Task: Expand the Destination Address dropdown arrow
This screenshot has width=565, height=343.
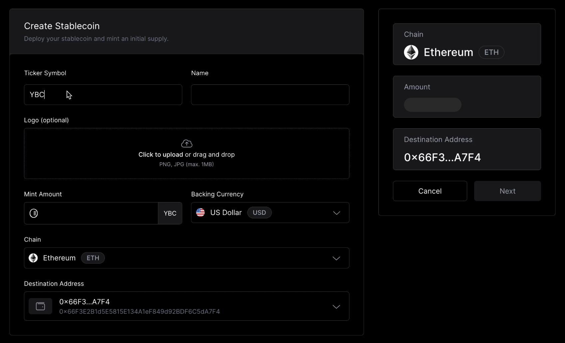Action: [336, 306]
